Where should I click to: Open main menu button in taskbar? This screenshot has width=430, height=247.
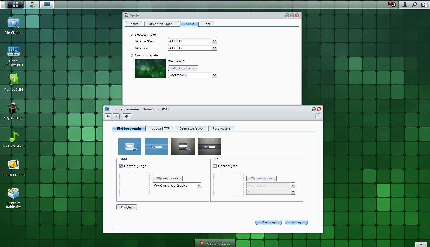pos(15,5)
